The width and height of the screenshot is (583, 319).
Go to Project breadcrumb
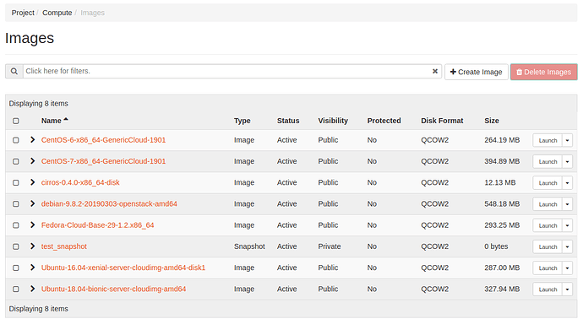coord(23,13)
